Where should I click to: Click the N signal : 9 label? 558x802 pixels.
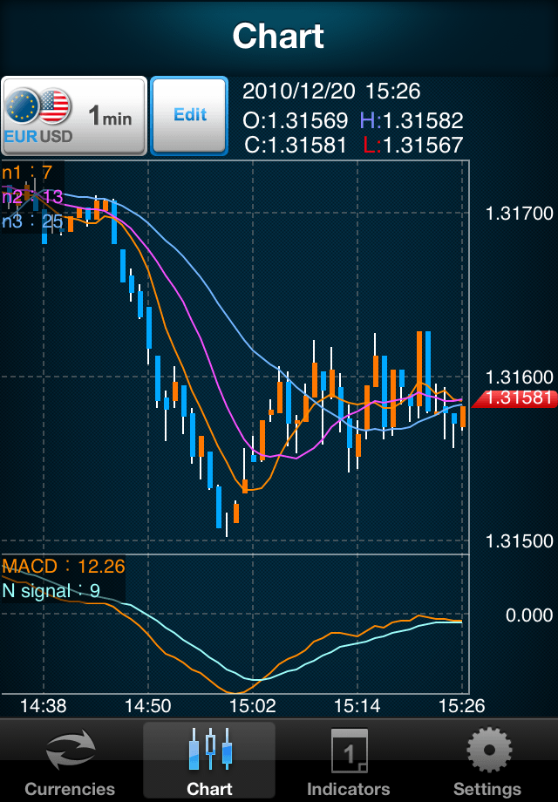tap(51, 591)
